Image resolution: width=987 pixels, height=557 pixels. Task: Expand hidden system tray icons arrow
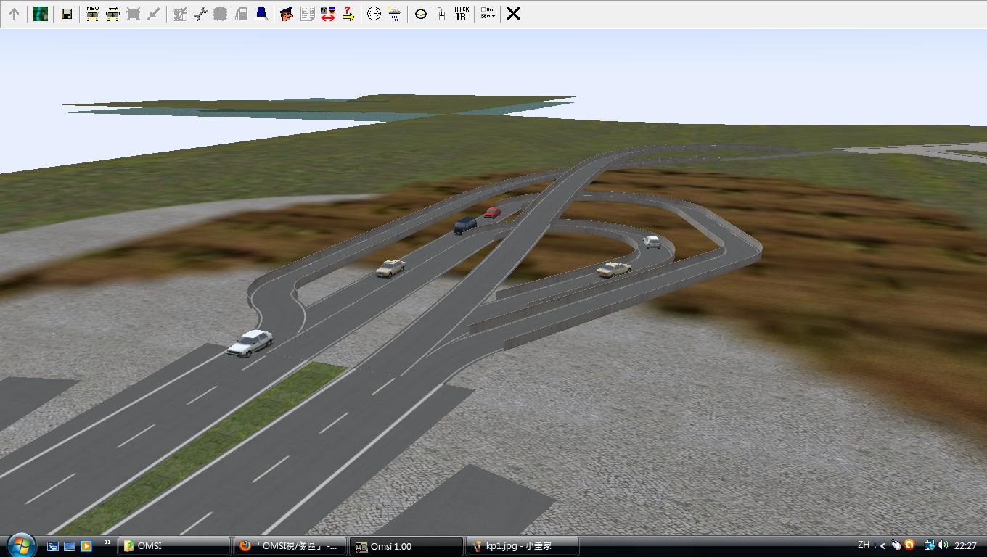coord(883,545)
